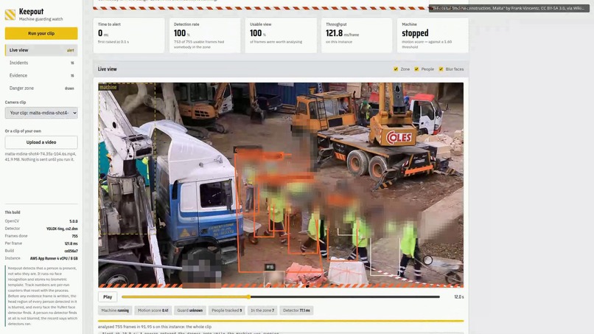
Task: Click the Frames done '755' value
Action: tap(74, 236)
